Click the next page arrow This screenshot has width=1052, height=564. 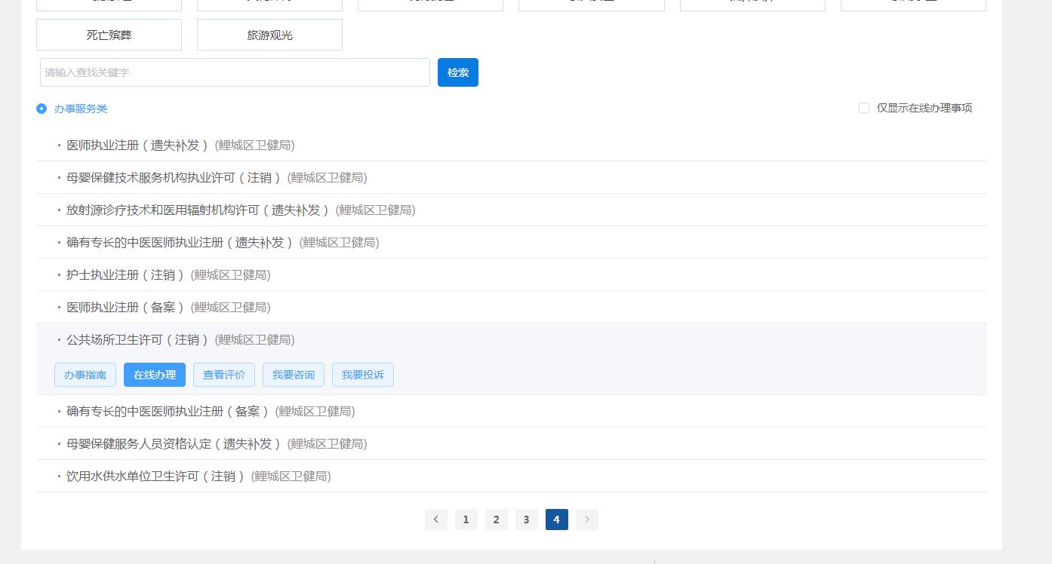tap(586, 520)
